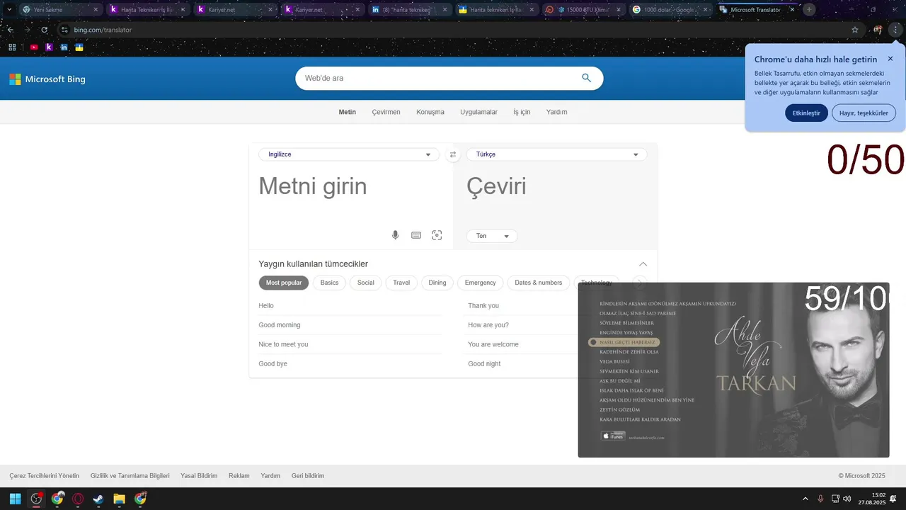The height and width of the screenshot is (510, 906).
Task: Click the microphone icon in system tray
Action: pyautogui.click(x=820, y=499)
